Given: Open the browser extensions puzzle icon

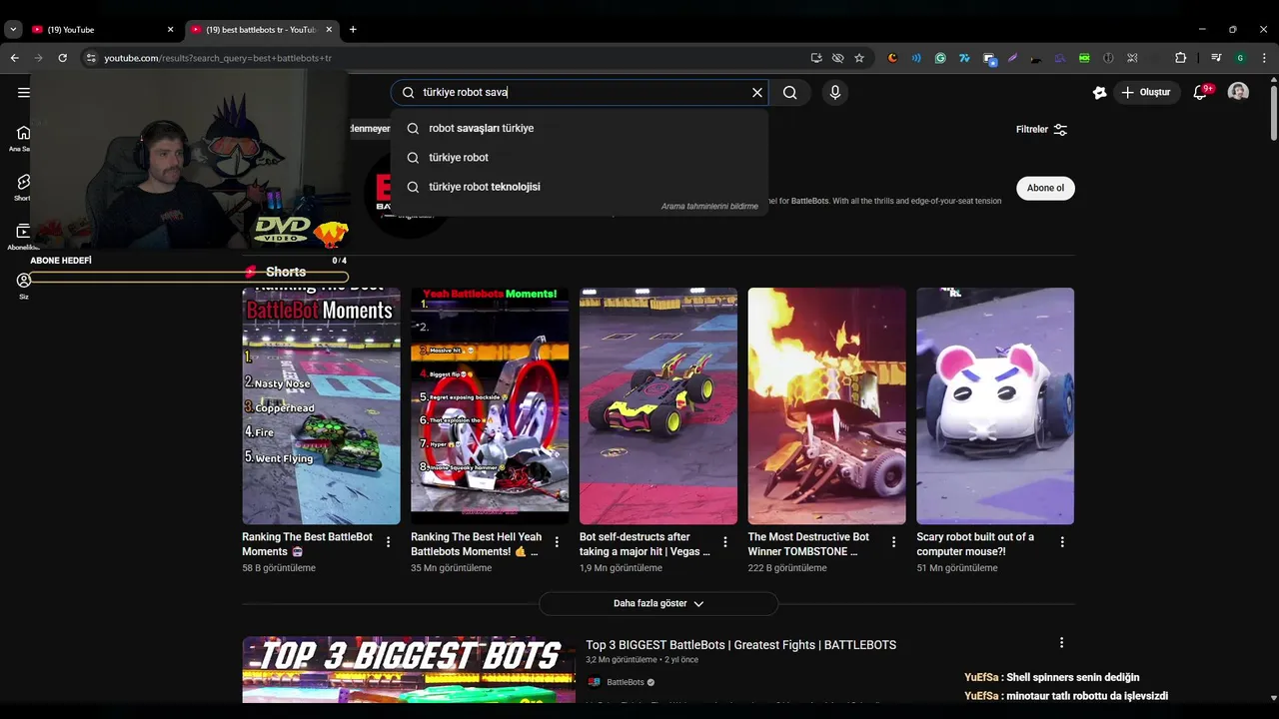Looking at the screenshot, I should click(x=1180, y=58).
